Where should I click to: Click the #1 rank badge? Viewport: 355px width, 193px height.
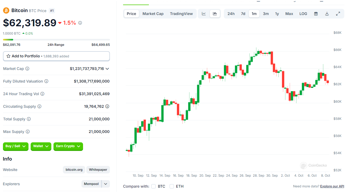(x=52, y=11)
